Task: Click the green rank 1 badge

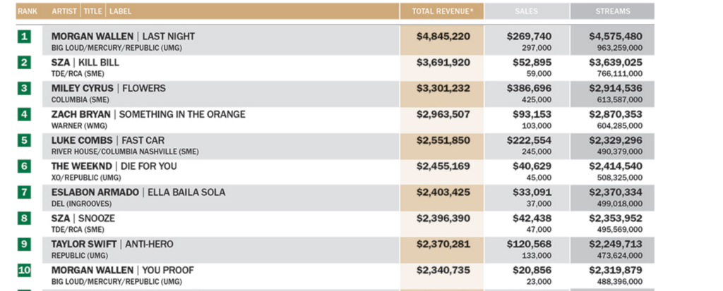Action: (x=25, y=36)
